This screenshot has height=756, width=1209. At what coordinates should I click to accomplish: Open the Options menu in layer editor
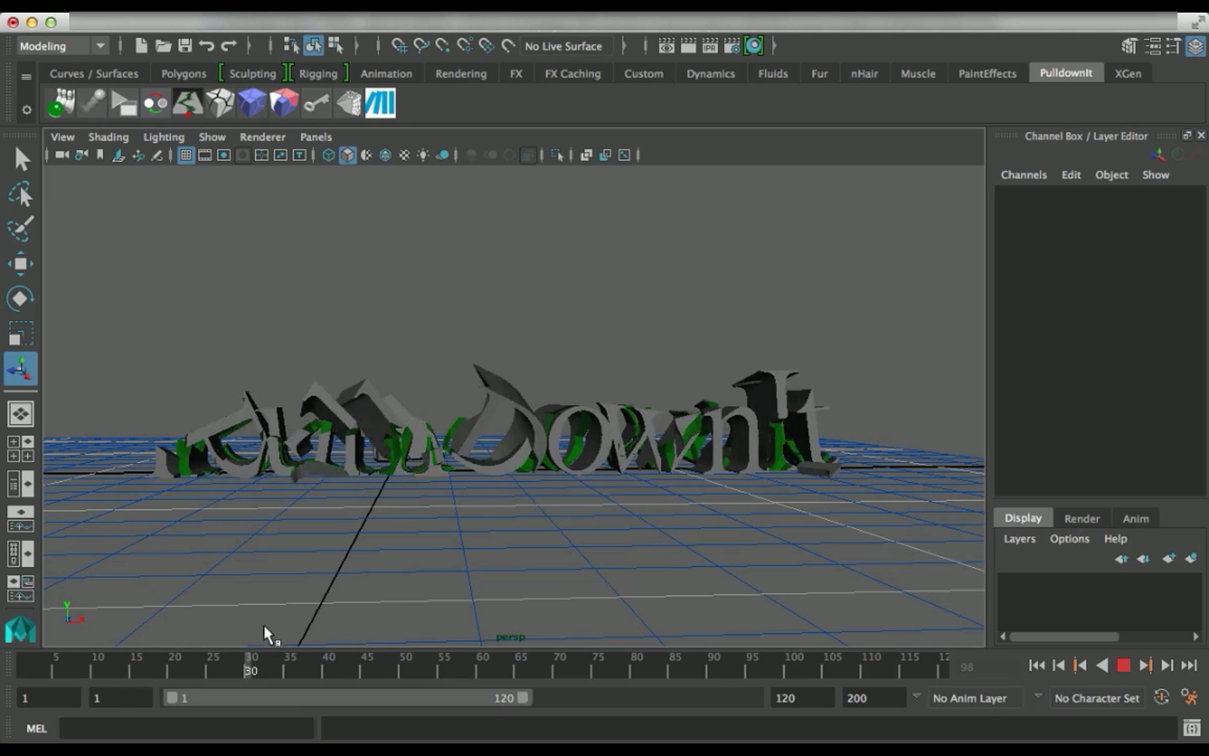tap(1069, 539)
